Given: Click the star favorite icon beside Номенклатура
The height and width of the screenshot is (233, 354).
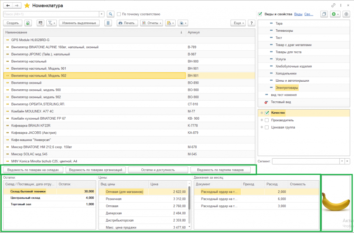Looking at the screenshot, I should (x=27, y=6).
